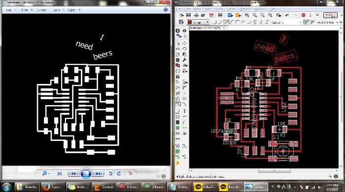Open zoom select dropdown in EAGLE
The height and width of the screenshot is (192, 345).
[278, 15]
